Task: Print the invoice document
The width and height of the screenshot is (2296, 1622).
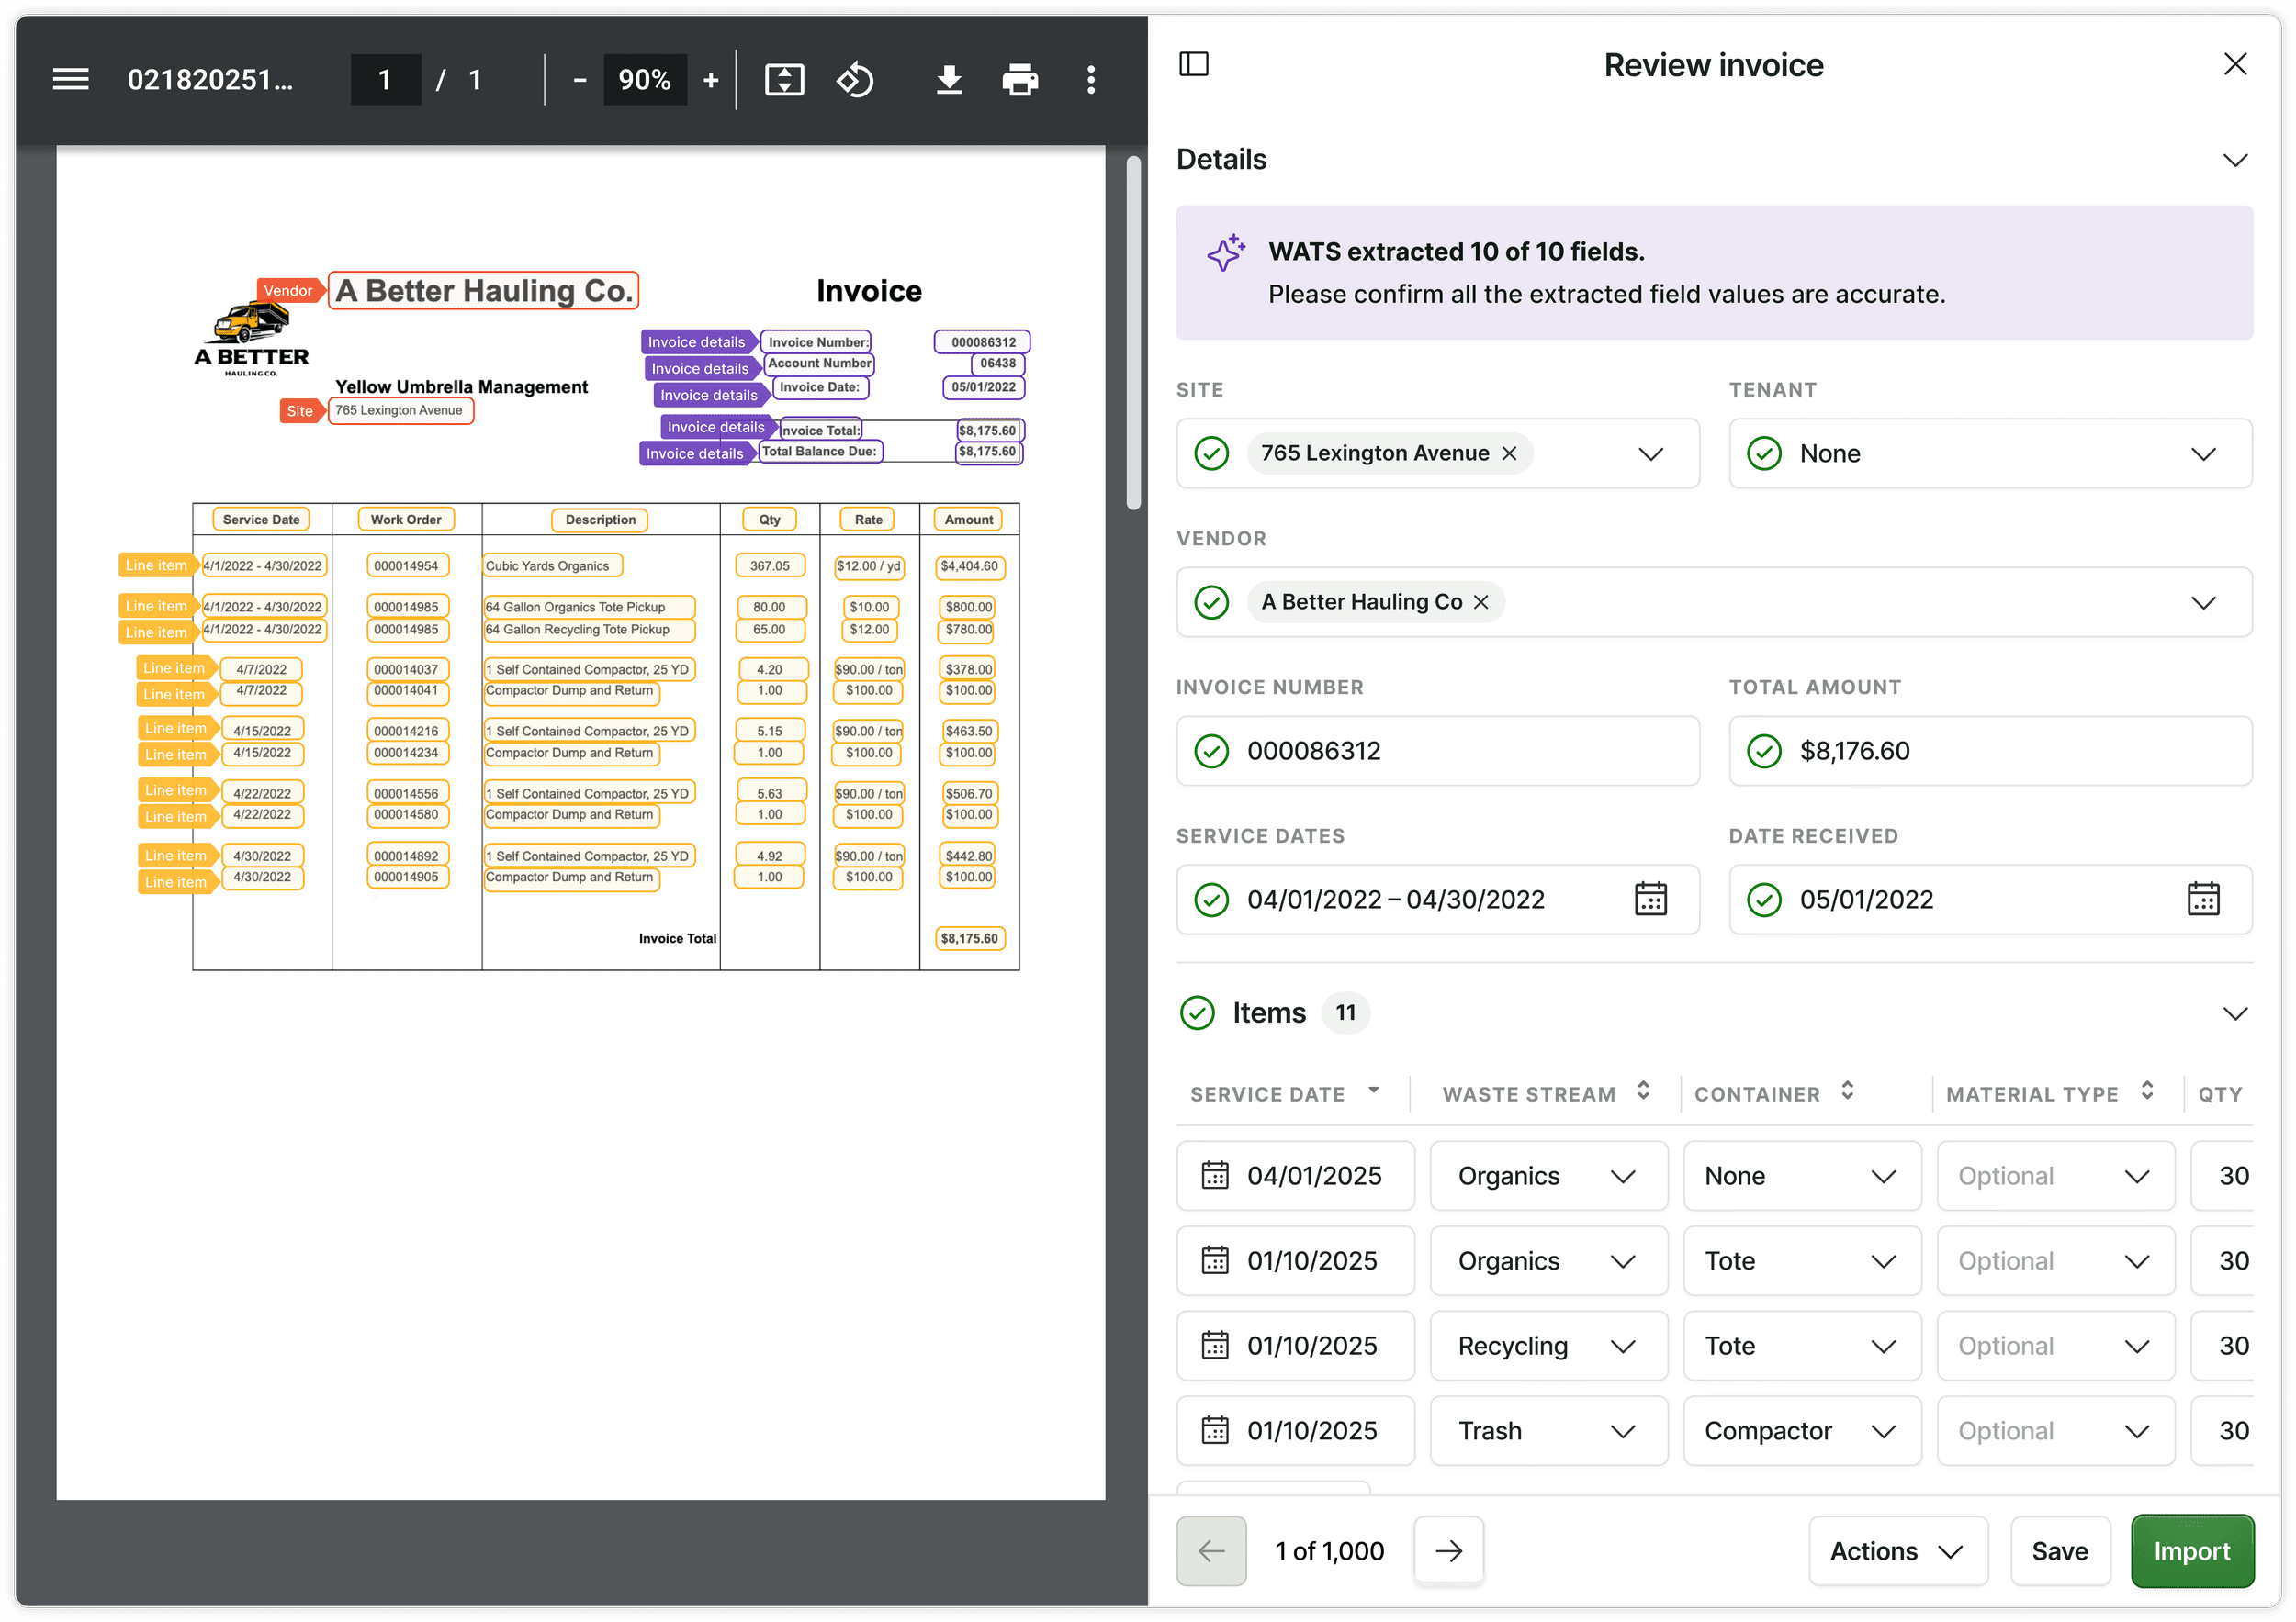Action: coord(1020,79)
